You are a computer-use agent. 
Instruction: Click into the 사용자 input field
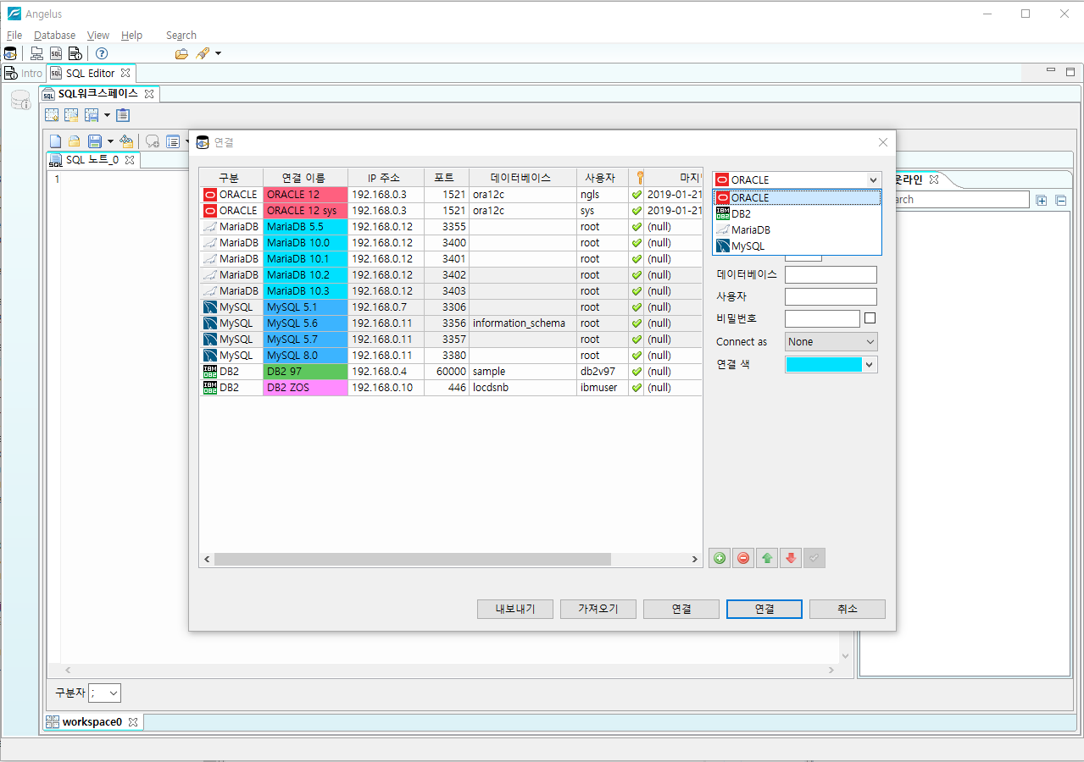[x=831, y=296]
